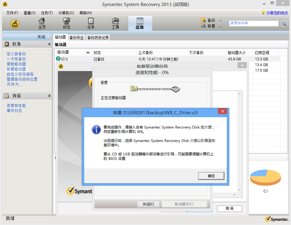The height and width of the screenshot is (225, 291).
Task: Click the 备份 backup icon in toolbar
Action: click(x=203, y=20)
